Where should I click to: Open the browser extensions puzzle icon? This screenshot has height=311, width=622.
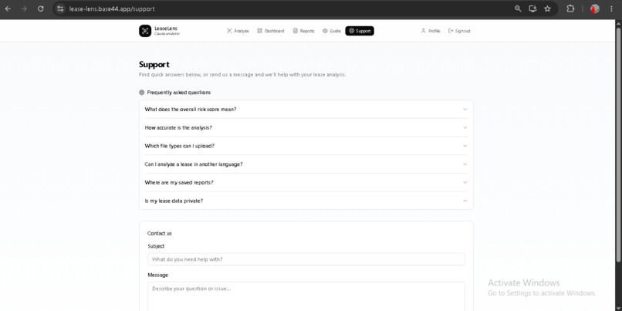point(570,8)
